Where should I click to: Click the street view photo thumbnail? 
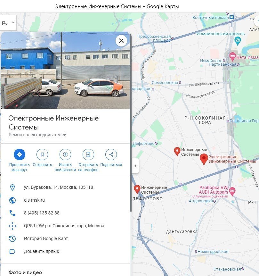(65, 70)
